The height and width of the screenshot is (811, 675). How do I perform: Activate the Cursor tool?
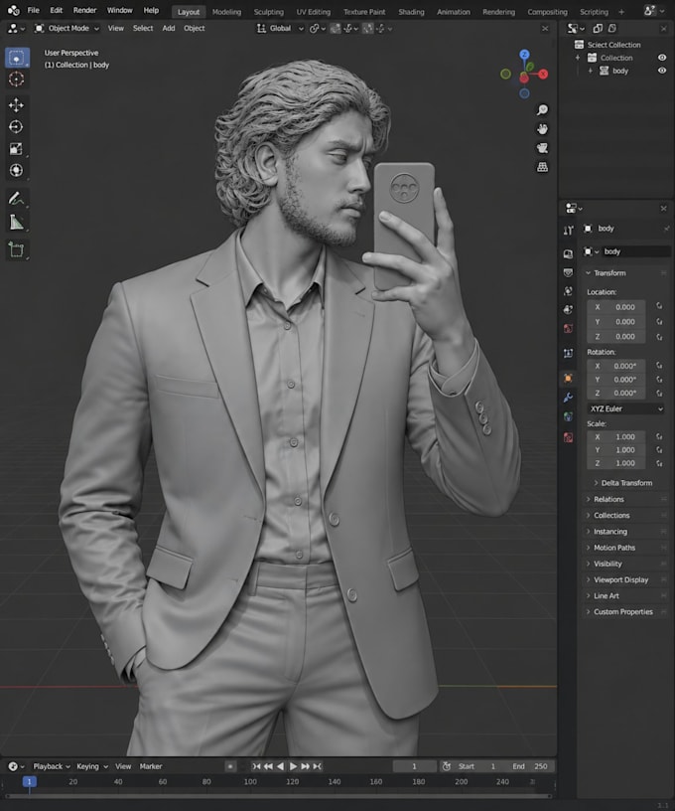(x=17, y=80)
